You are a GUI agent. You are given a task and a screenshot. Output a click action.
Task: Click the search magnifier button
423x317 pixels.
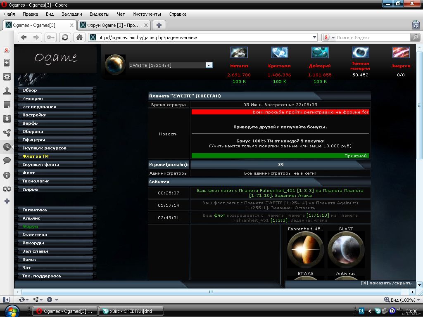[416, 37]
